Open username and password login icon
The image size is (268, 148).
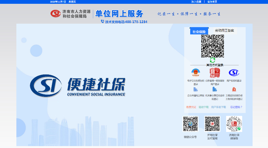[234, 73]
